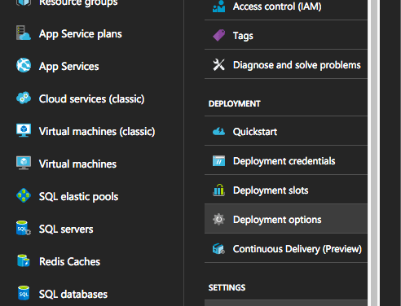The height and width of the screenshot is (306, 401).
Task: Click the Redis Caches icon
Action: coord(24,260)
